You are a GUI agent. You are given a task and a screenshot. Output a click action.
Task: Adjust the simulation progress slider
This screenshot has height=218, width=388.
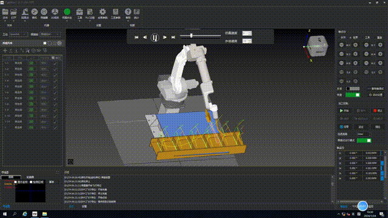click(192, 36)
